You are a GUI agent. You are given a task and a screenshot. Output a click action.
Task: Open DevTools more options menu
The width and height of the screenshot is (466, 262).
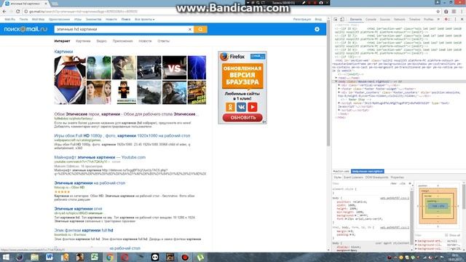click(x=455, y=20)
